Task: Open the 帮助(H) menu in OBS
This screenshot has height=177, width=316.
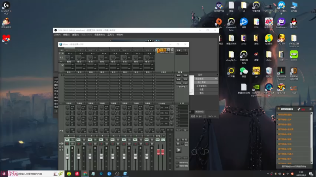Action: click(120, 35)
